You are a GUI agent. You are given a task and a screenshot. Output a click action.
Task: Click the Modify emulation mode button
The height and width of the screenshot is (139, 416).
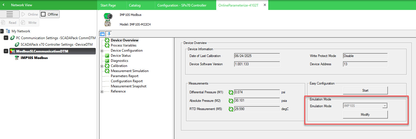click(365, 115)
